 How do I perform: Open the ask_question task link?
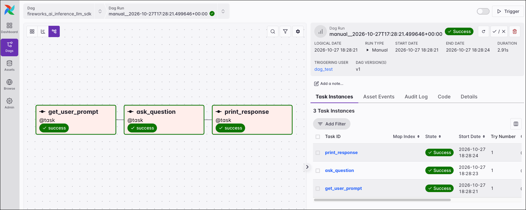pyautogui.click(x=339, y=170)
